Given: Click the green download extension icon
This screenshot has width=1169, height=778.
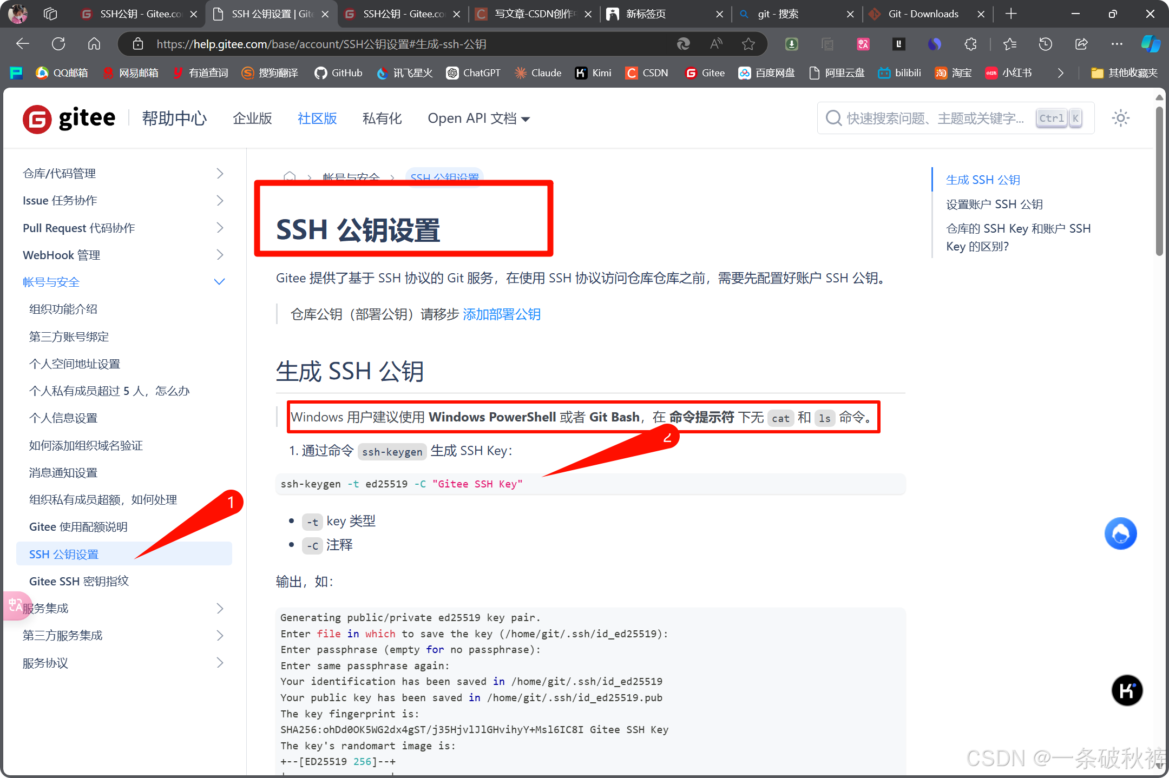Looking at the screenshot, I should point(791,44).
